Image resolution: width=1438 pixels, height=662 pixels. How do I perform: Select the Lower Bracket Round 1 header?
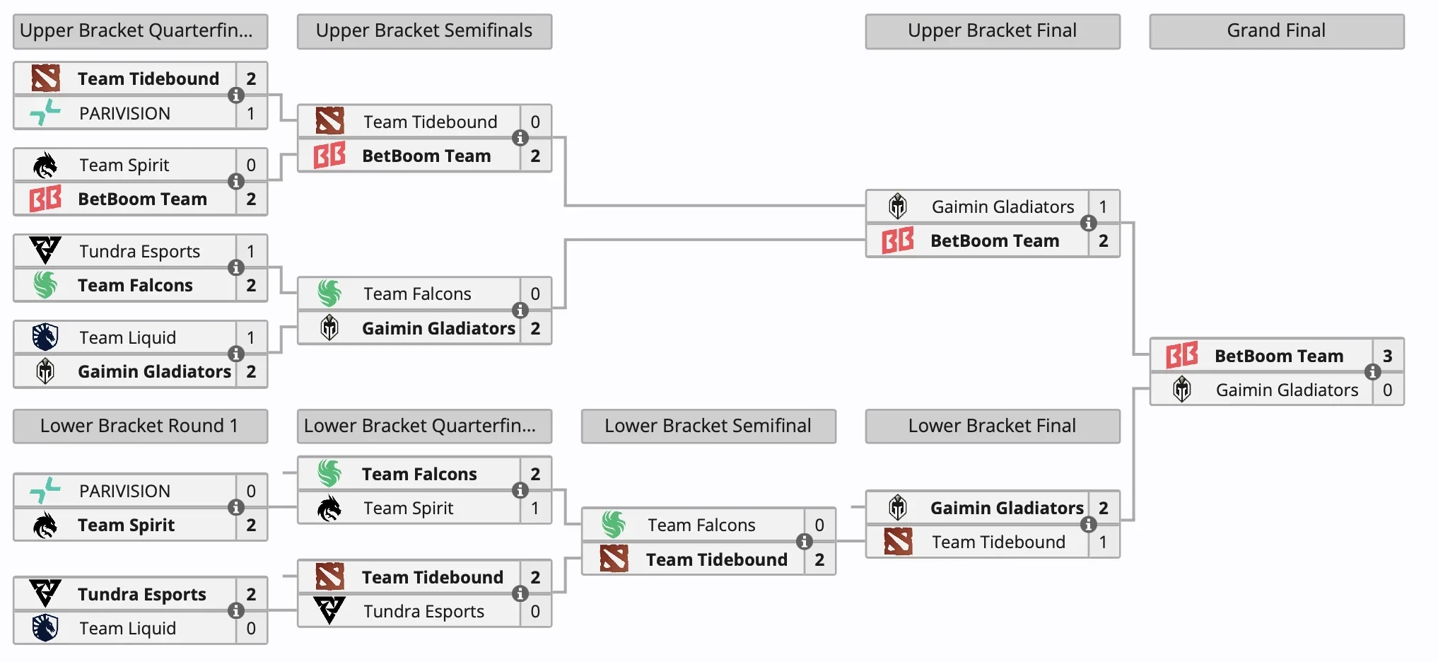140,426
